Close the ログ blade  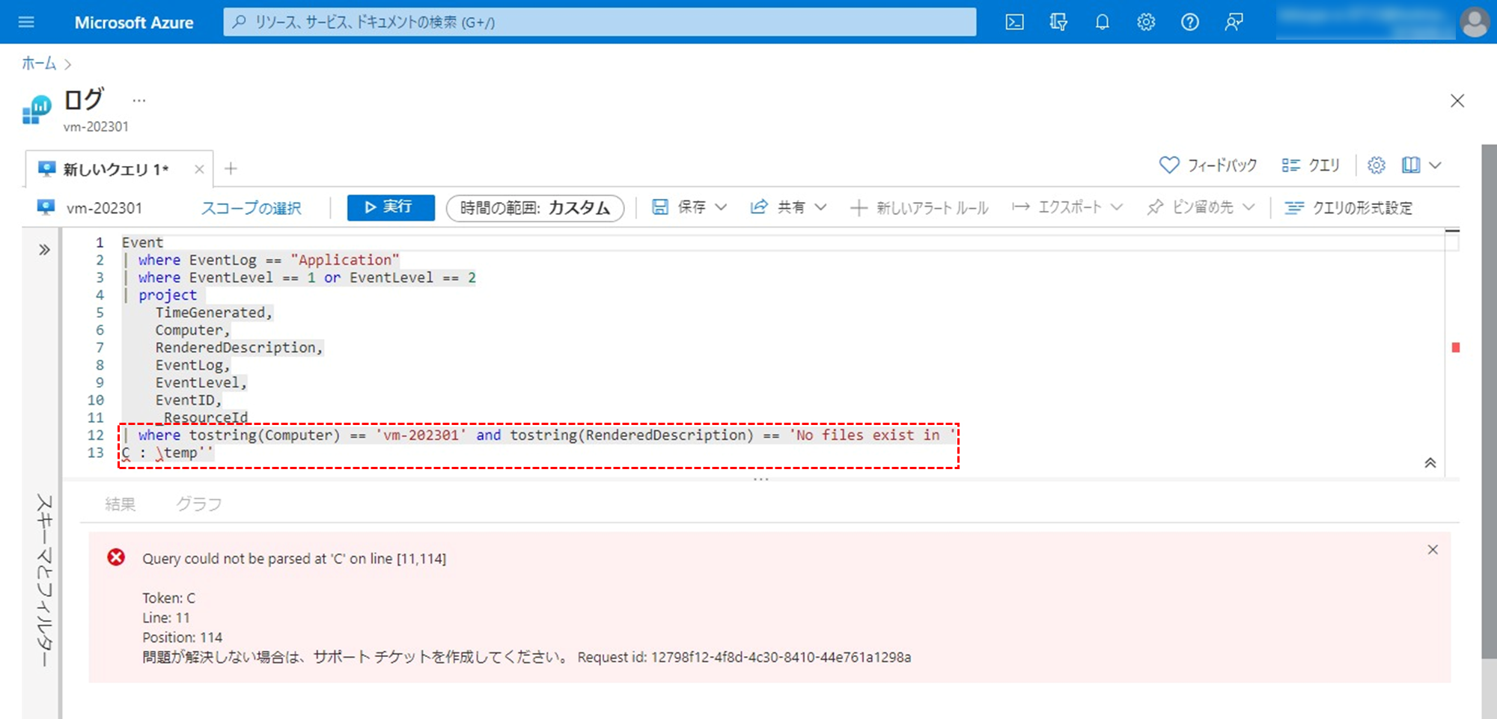(1457, 101)
